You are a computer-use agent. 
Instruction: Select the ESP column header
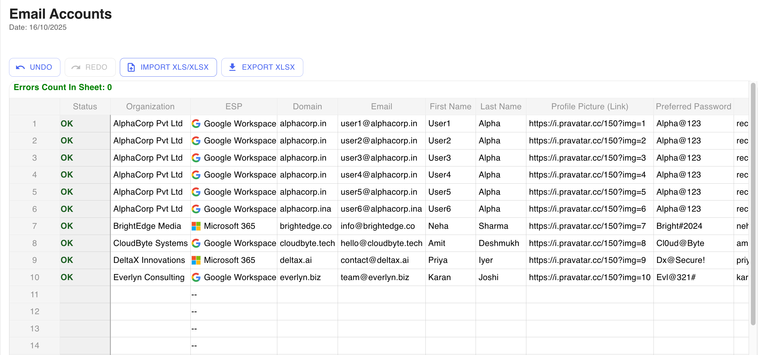pyautogui.click(x=234, y=107)
